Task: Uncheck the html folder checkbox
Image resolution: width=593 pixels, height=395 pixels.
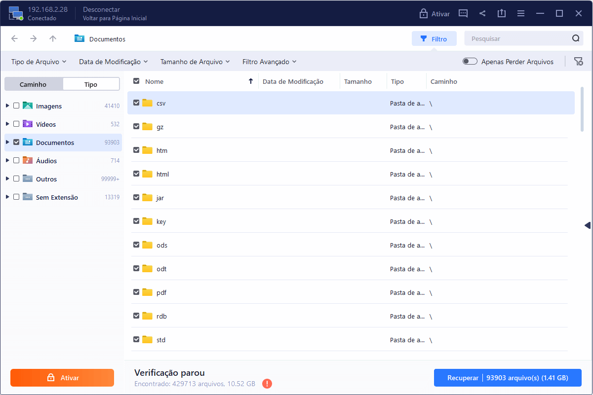Action: pyautogui.click(x=136, y=174)
